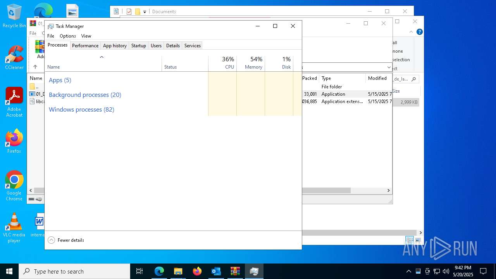This screenshot has height=279, width=496.
Task: Sort by the CPU column header
Action: 222,63
